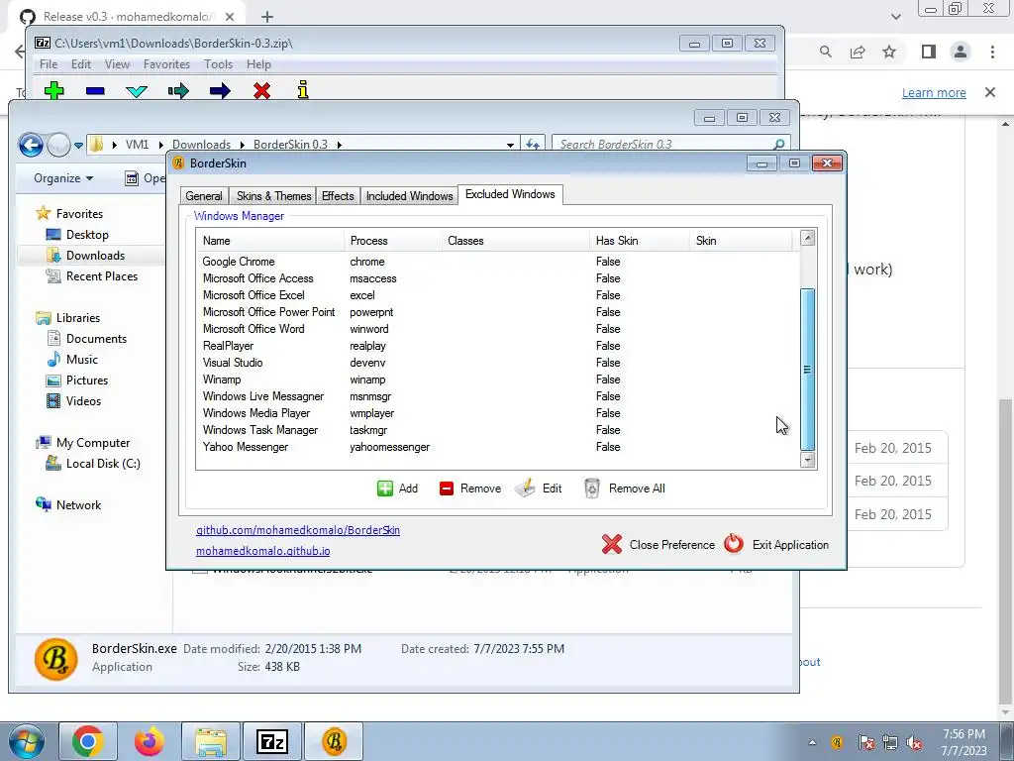
Task: Open Explorer's address bar history dropdown
Action: [510, 145]
